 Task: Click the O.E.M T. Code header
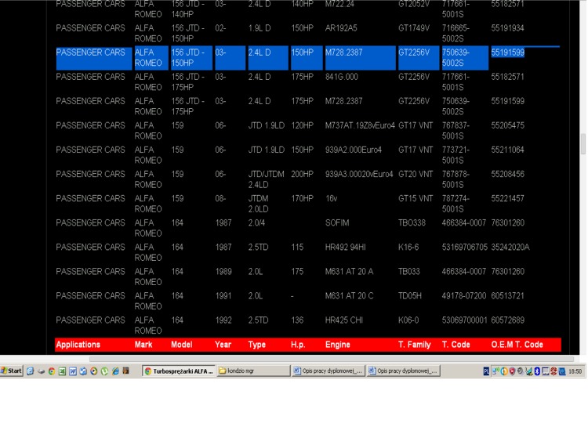pos(517,345)
